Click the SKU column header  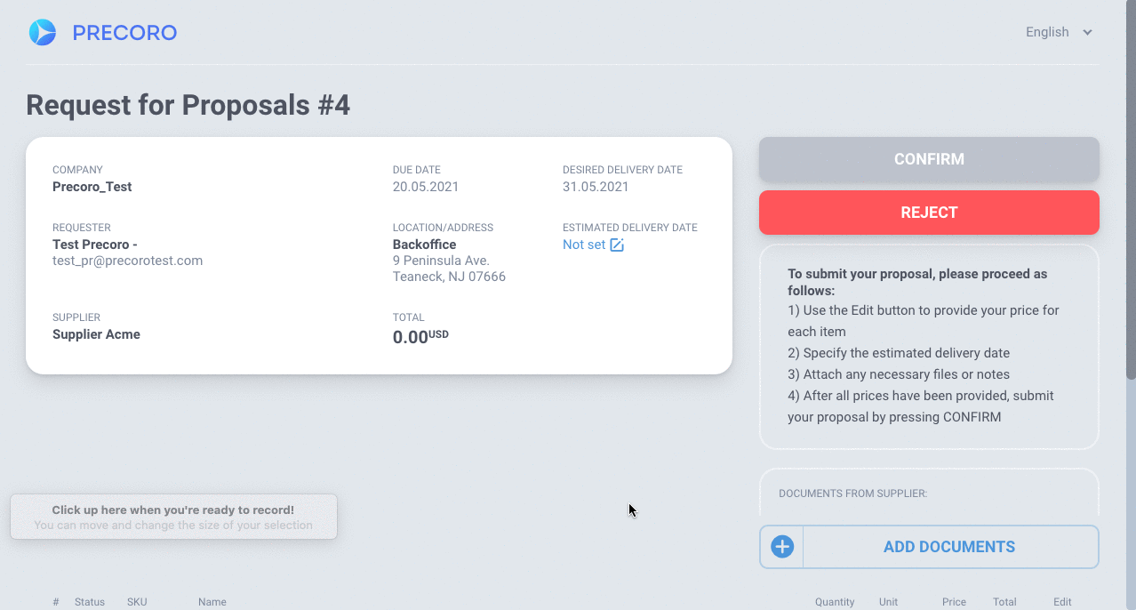tap(137, 602)
